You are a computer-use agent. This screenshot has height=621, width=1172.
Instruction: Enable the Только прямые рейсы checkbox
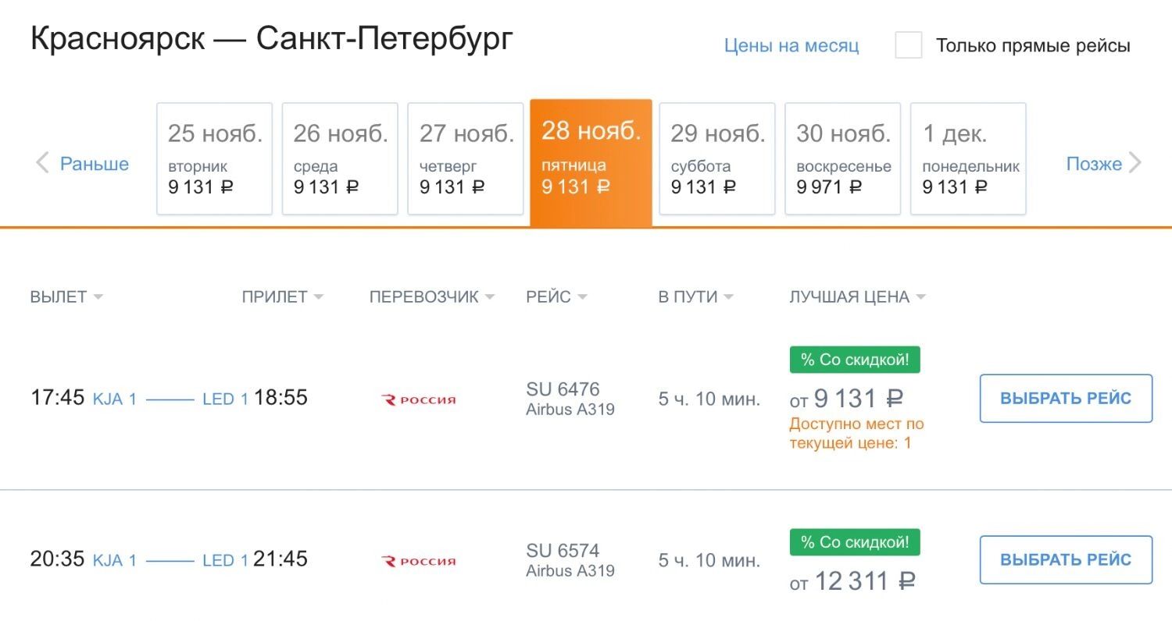tap(909, 45)
